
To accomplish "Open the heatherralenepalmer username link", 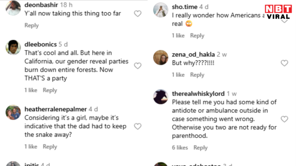I will [x=56, y=109].
